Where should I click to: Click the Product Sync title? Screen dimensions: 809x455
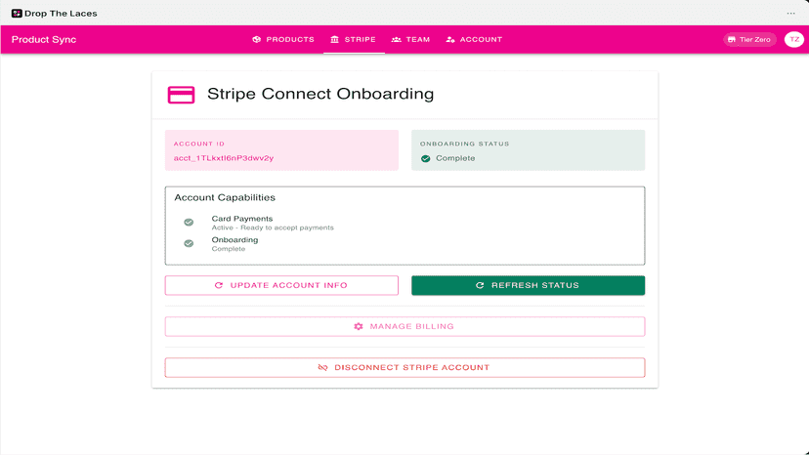tap(44, 39)
